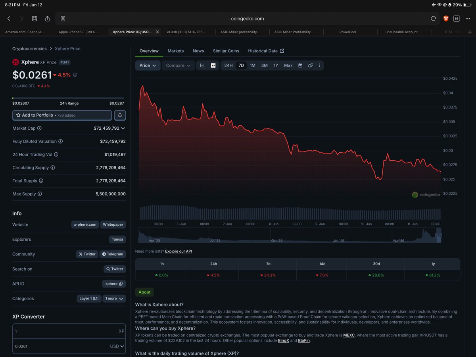Open Tamsa explorer link
This screenshot has height=357, width=476.
(117, 239)
